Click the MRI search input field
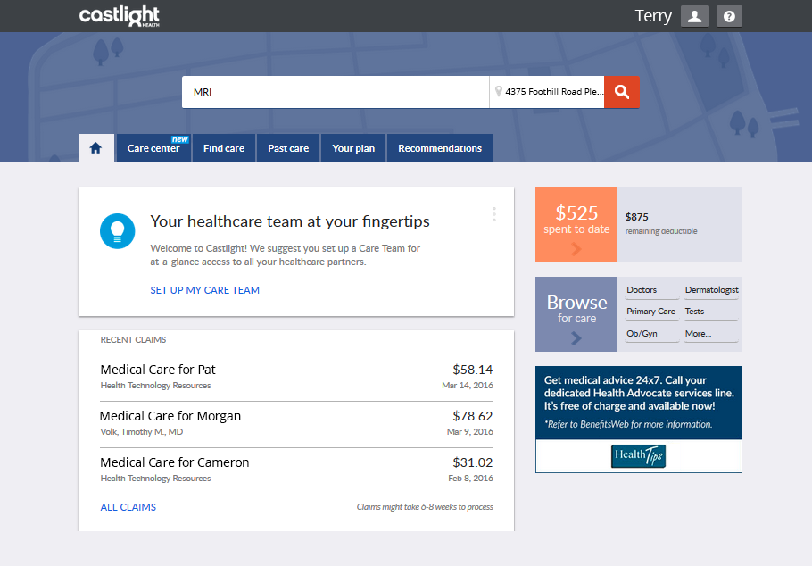 [336, 92]
